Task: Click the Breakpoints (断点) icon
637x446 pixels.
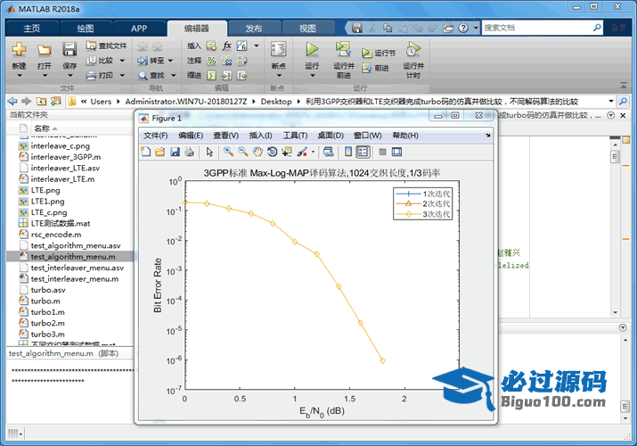Action: click(278, 50)
